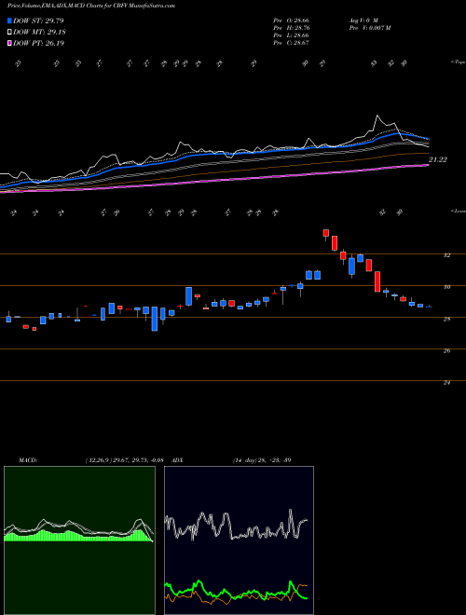Click the white DOW MT legend swatch

tap(10, 32)
